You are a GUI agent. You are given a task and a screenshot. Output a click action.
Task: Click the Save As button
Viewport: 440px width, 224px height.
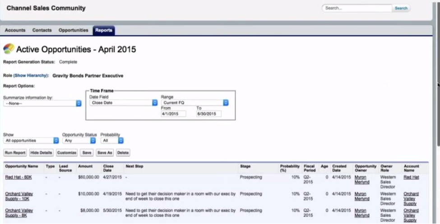click(x=105, y=153)
